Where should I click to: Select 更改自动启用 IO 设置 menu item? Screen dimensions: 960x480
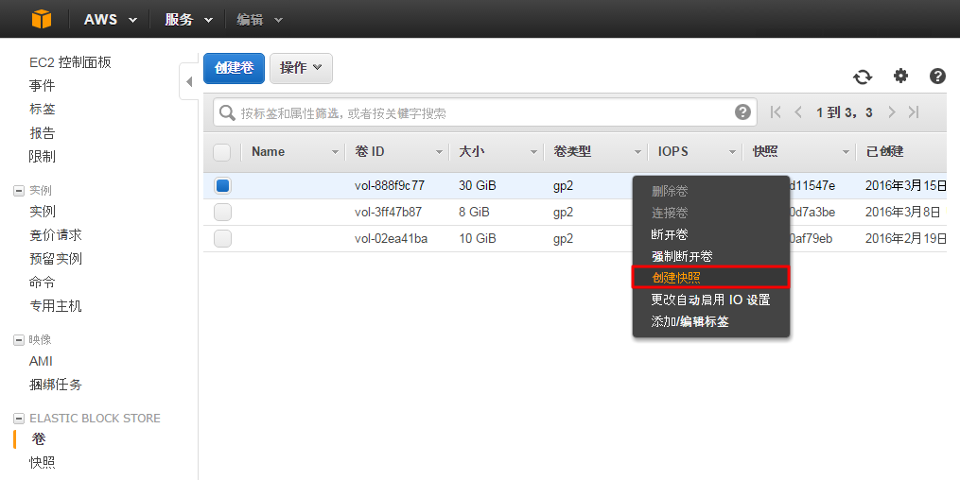click(711, 300)
